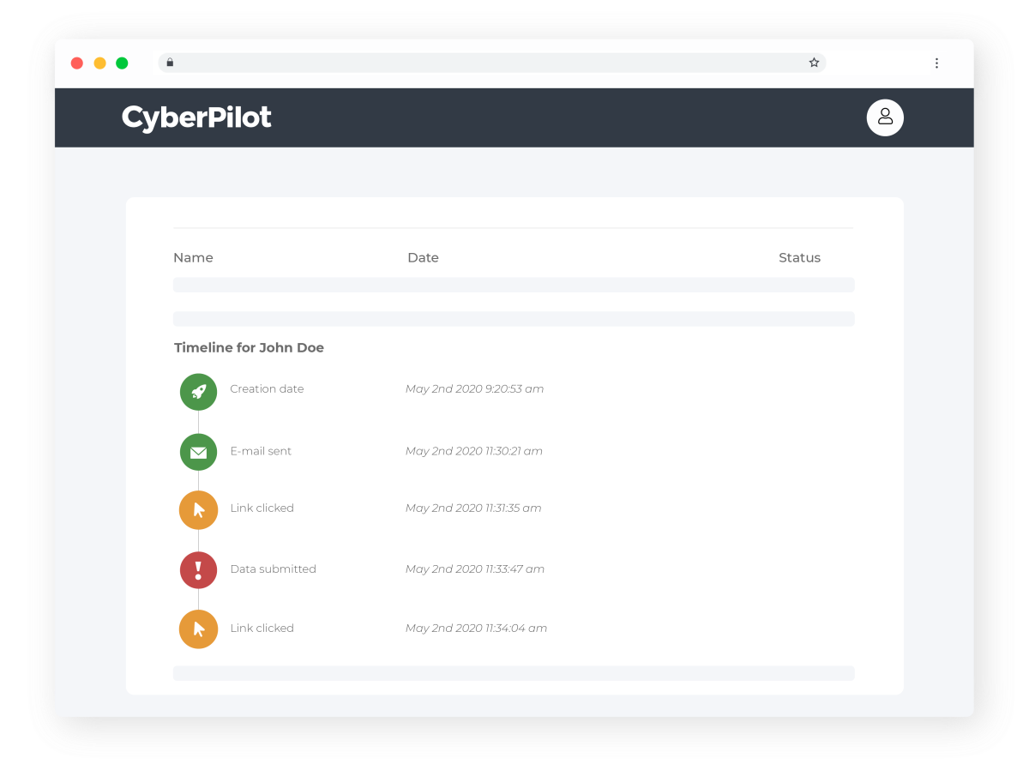This screenshot has width=1029, height=764.
Task: Click the Data submitted label
Action: point(273,568)
